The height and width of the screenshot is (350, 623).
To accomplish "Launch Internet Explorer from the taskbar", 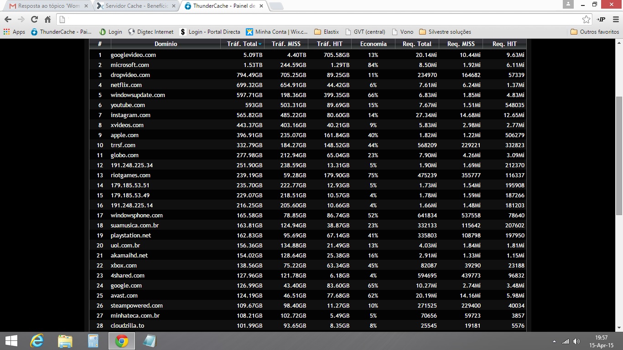I will [37, 341].
